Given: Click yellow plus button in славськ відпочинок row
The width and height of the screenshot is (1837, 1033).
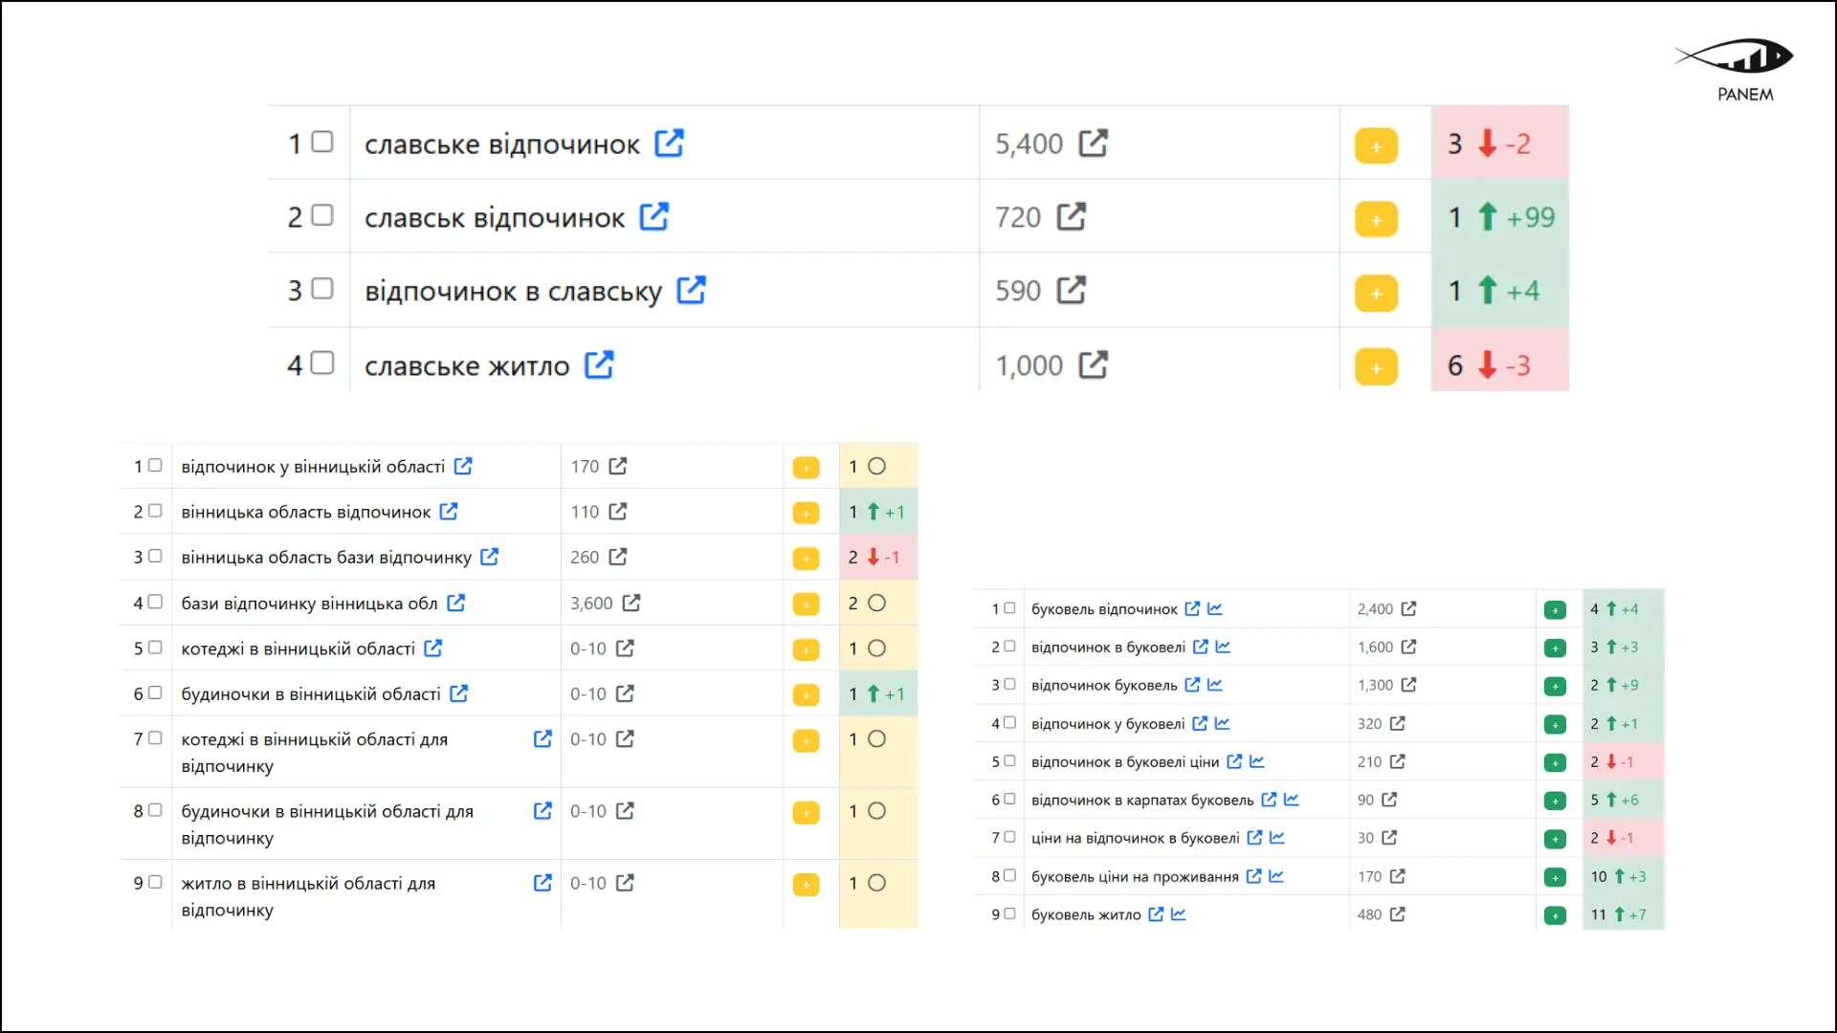Looking at the screenshot, I should (x=1376, y=220).
